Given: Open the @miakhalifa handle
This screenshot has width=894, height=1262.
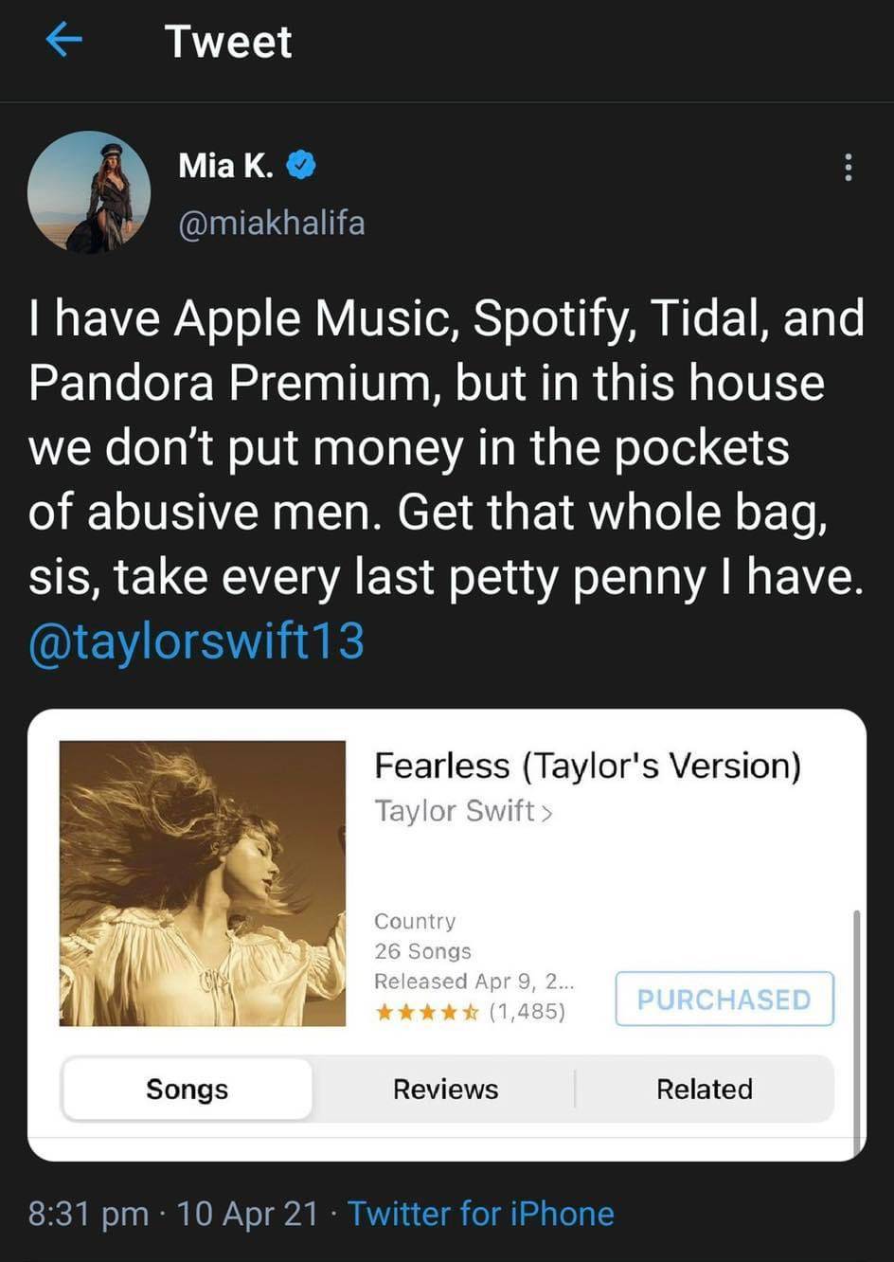Looking at the screenshot, I should [x=272, y=224].
